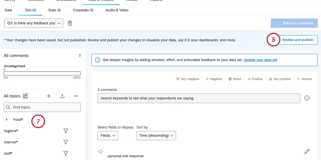321x160 pixels.
Task: Open the topic chart icon beside All topics
Action: [x=25, y=96]
